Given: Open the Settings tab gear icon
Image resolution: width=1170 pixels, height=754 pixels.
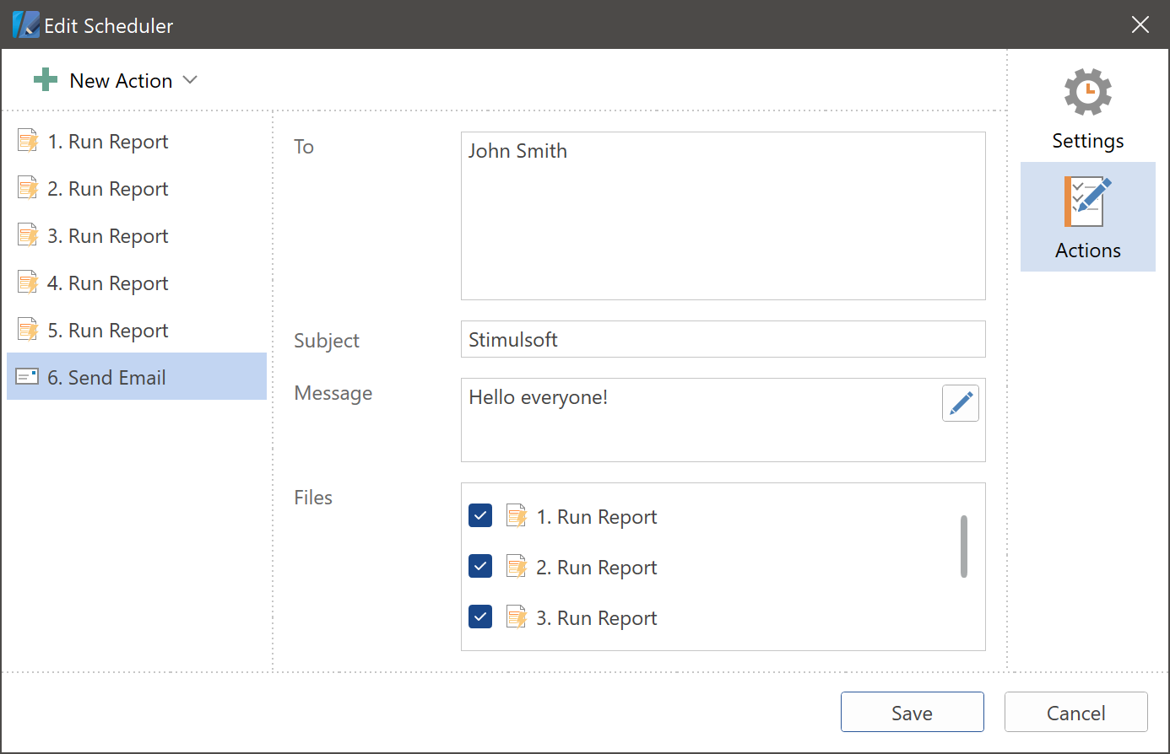Looking at the screenshot, I should coord(1087,92).
